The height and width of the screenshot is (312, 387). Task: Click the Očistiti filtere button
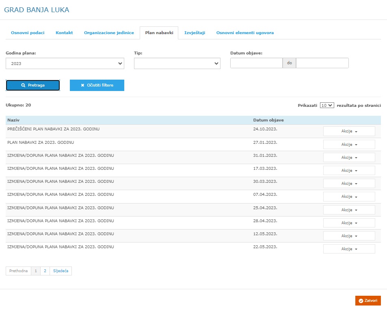[97, 85]
